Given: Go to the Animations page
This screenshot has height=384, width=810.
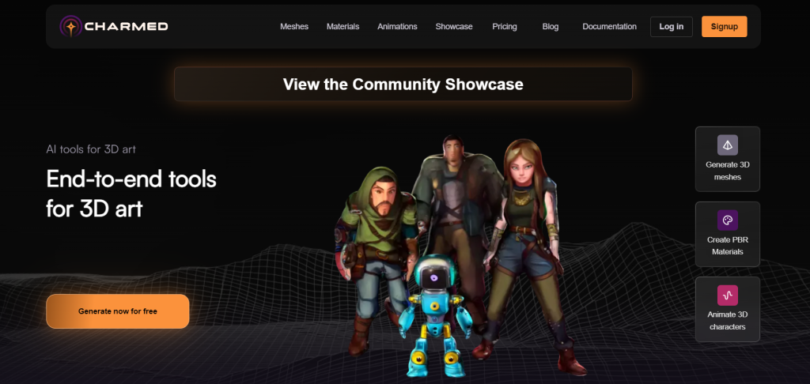Looking at the screenshot, I should point(397,27).
